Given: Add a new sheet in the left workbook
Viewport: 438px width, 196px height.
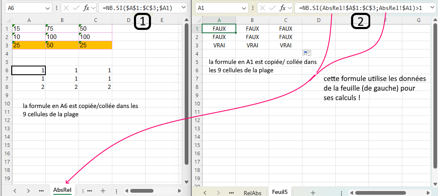Looking at the screenshot, I should click(103, 190).
